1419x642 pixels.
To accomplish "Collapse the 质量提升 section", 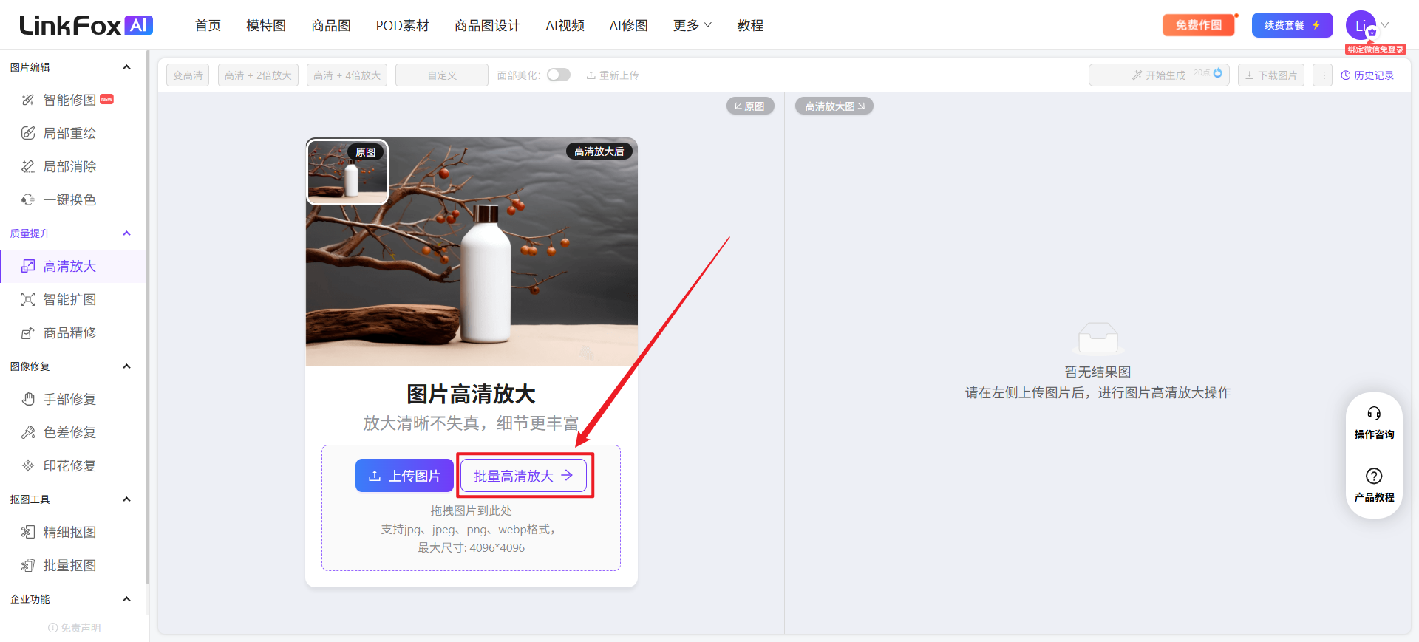I will tap(126, 233).
